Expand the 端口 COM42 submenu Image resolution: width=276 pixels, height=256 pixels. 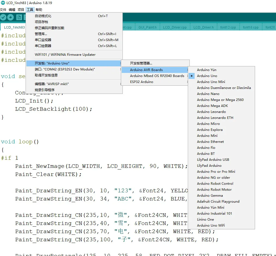pyautogui.click(x=74, y=69)
